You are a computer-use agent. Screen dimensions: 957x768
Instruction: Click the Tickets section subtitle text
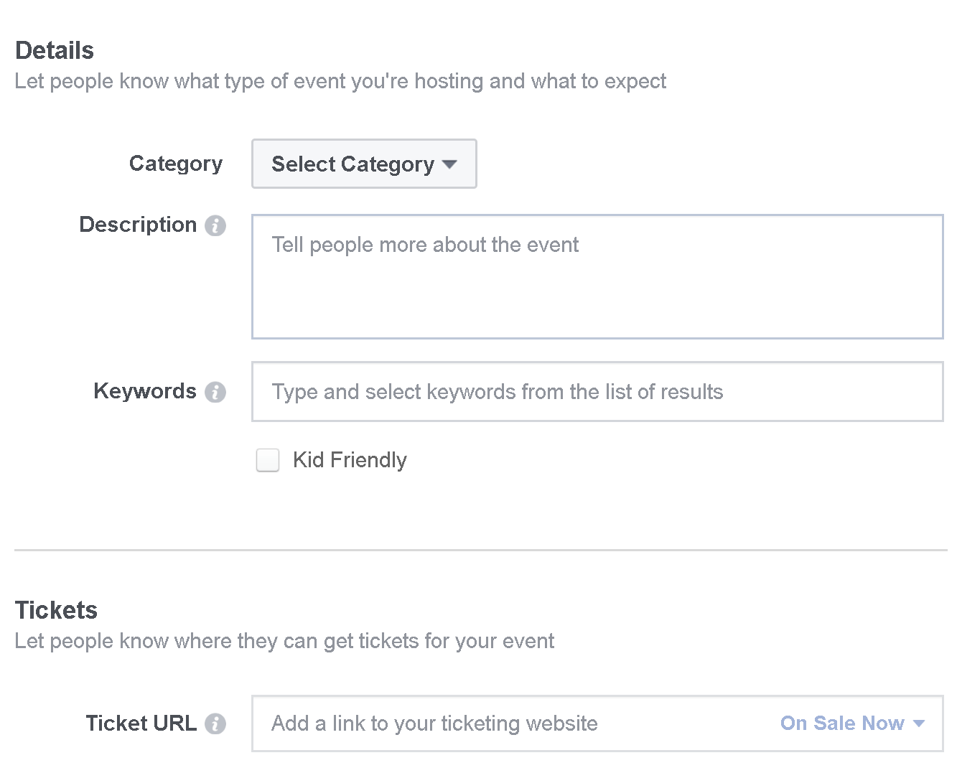tap(284, 641)
